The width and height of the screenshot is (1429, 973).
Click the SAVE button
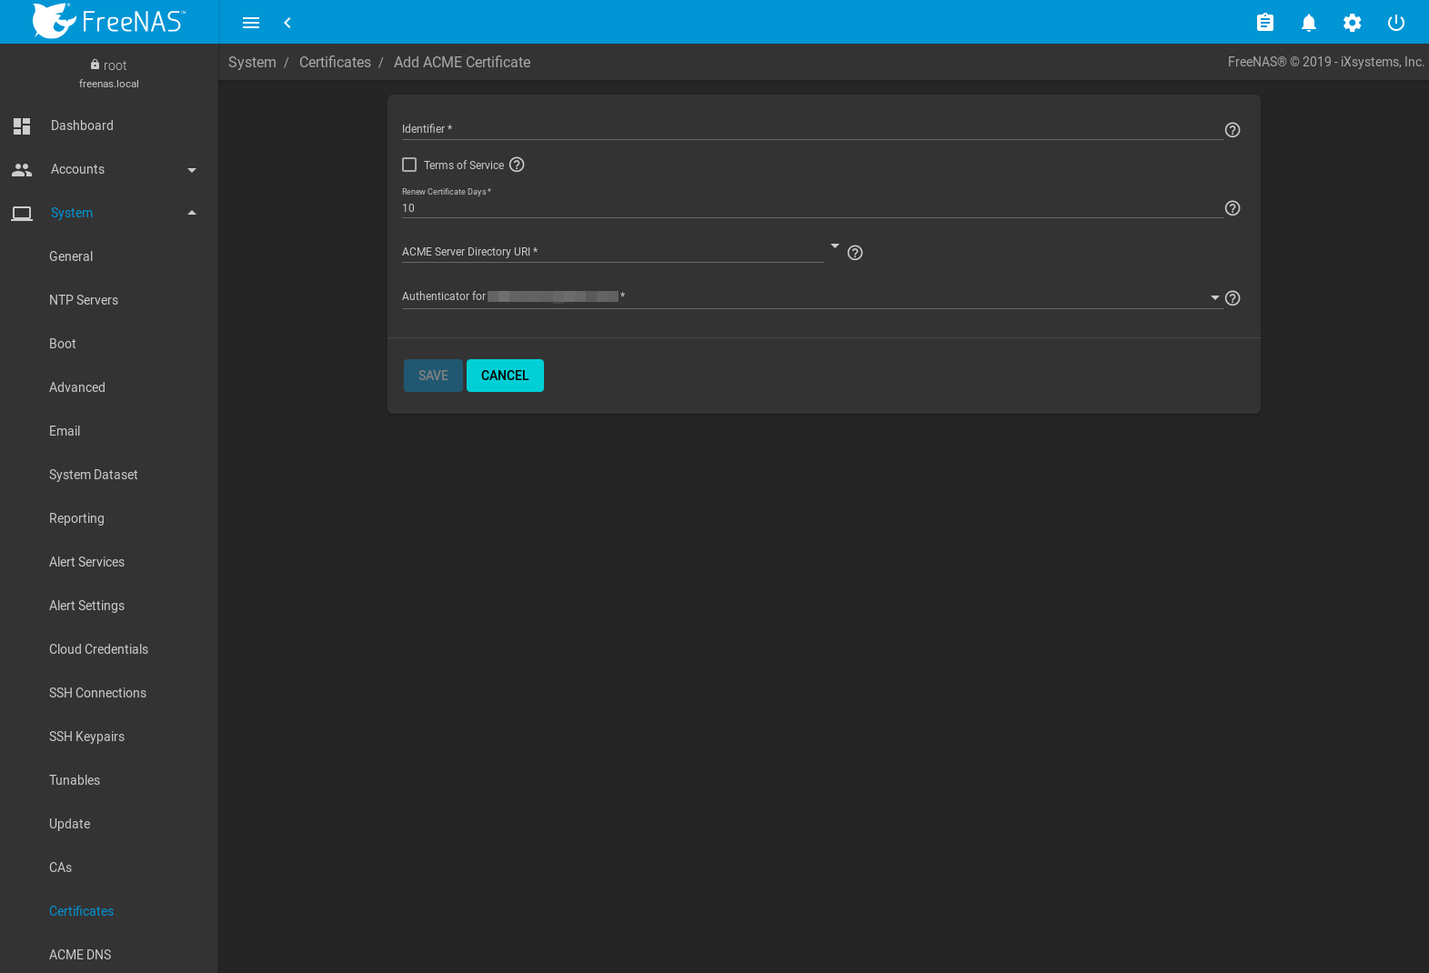(x=433, y=376)
